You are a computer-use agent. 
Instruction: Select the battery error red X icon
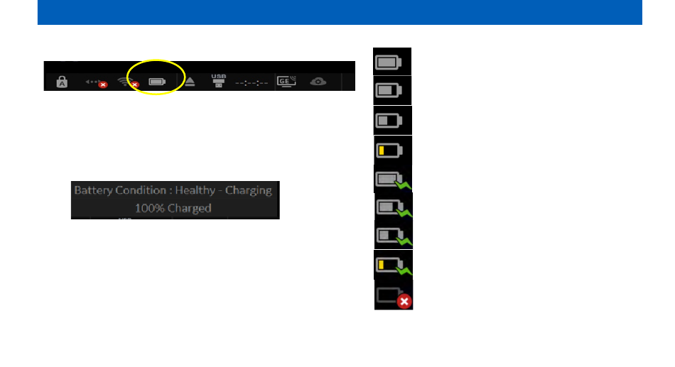(394, 295)
